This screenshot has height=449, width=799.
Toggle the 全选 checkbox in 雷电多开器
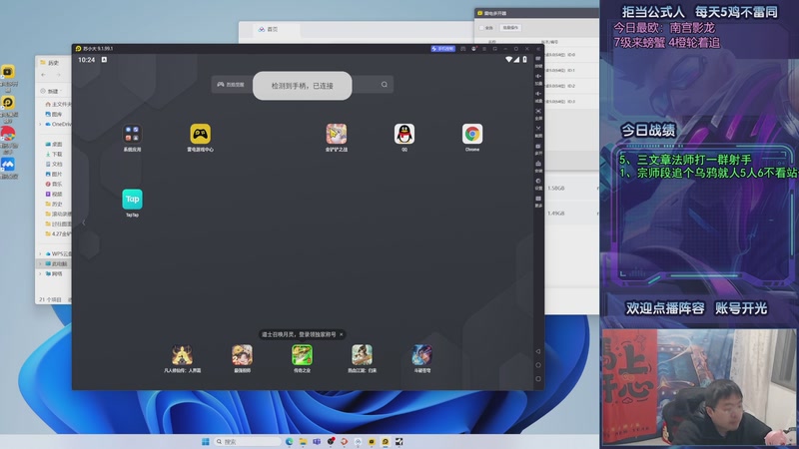click(x=481, y=28)
